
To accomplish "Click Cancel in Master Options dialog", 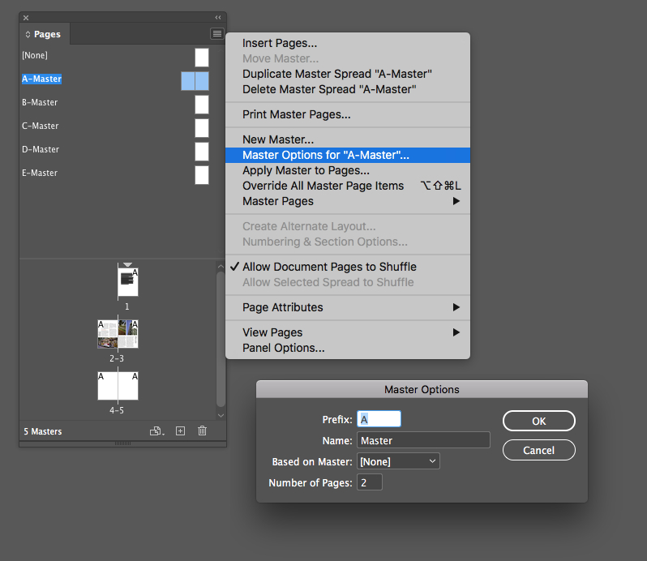I will point(538,450).
